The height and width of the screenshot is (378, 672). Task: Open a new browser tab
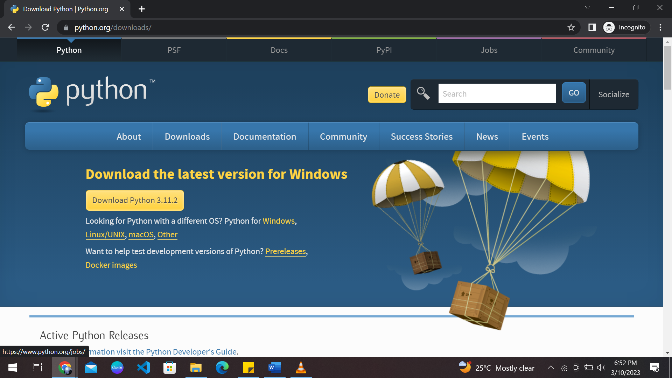142,9
